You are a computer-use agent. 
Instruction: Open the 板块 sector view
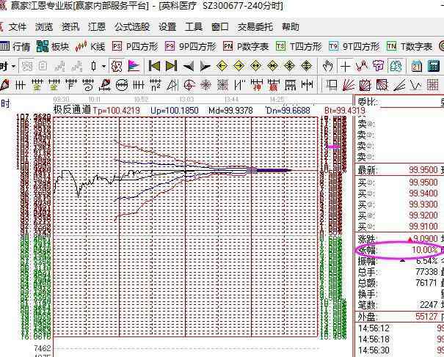point(54,46)
